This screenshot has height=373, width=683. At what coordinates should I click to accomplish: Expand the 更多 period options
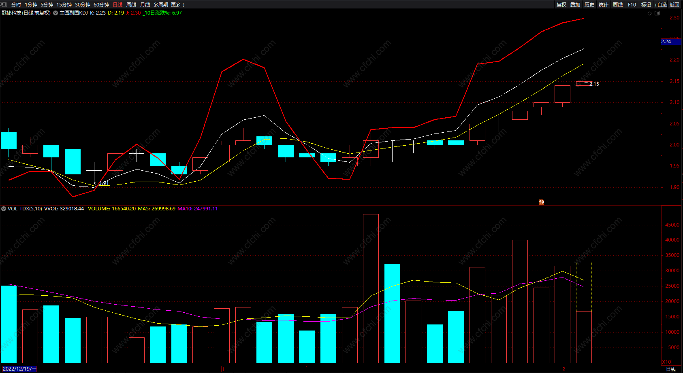(x=178, y=5)
